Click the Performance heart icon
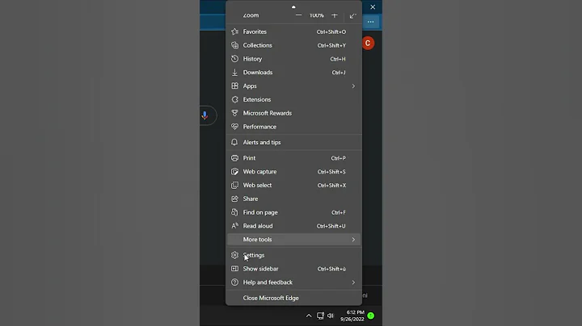 234,127
